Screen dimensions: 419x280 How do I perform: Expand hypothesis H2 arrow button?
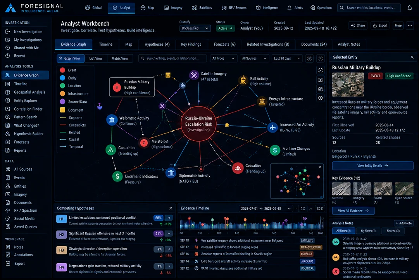pyautogui.click(x=169, y=233)
